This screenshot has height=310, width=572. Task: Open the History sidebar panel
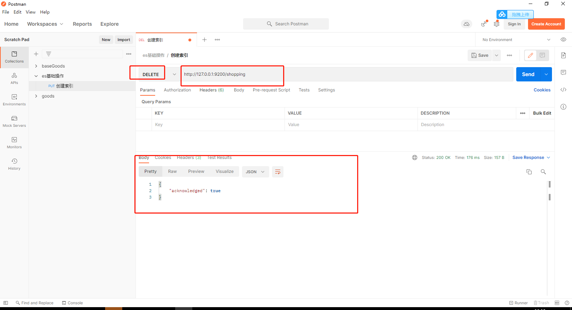click(14, 164)
